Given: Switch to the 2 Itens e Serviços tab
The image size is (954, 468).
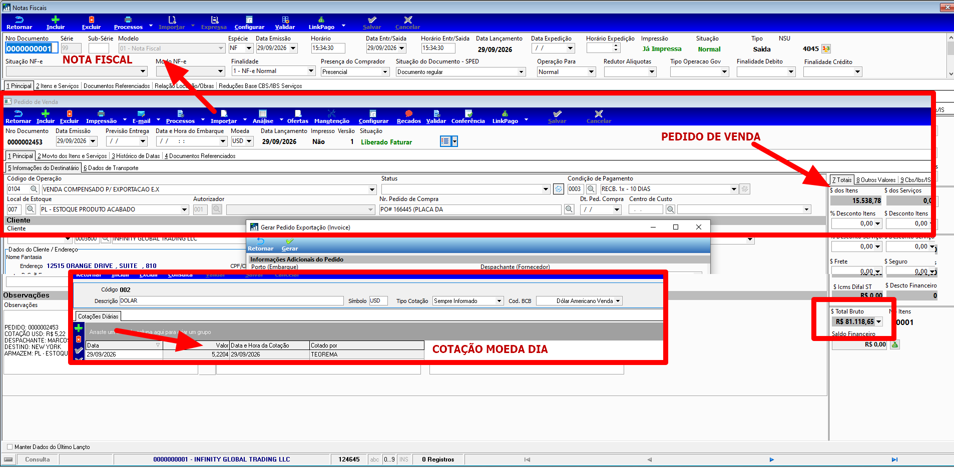Looking at the screenshot, I should click(58, 86).
